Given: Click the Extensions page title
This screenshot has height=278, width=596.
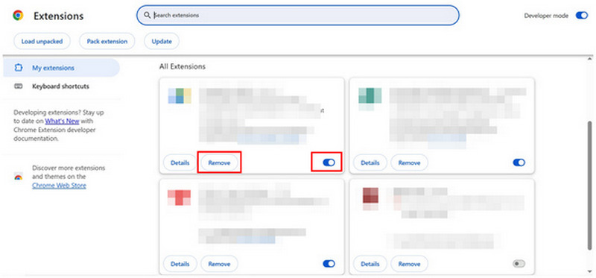Looking at the screenshot, I should [x=59, y=16].
